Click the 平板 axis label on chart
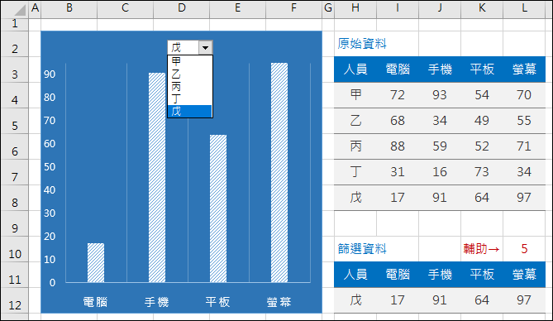Image resolution: width=553 pixels, height=321 pixels. pyautogui.click(x=217, y=302)
